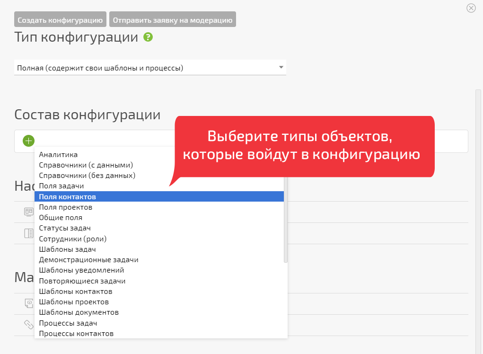Image resolution: width=483 pixels, height=354 pixels.
Task: Pick Шаблоны задач from the list
Action: tap(159, 249)
